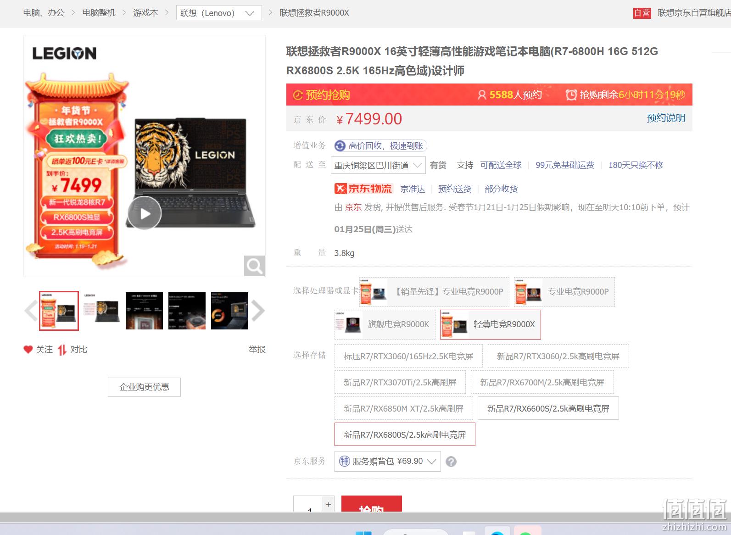Select 【销量先锋】专业电竞R9000P option

(x=434, y=292)
